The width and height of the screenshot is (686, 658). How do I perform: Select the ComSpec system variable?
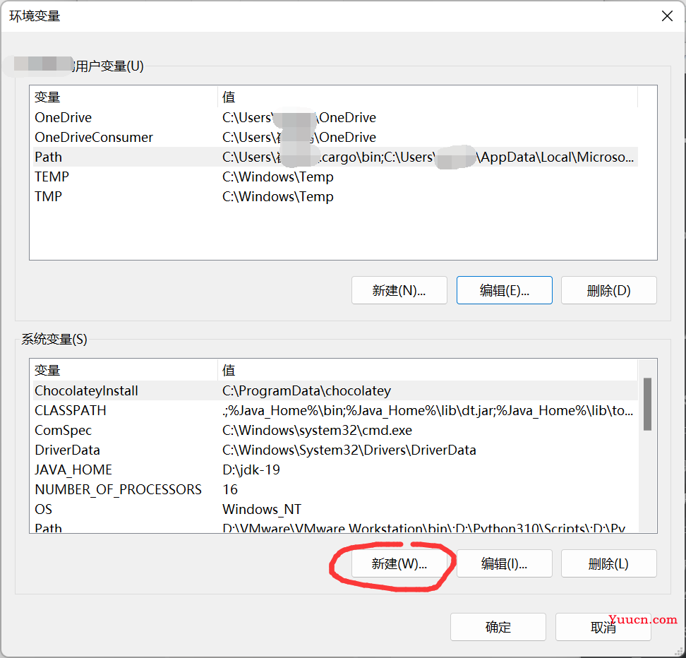coord(335,430)
